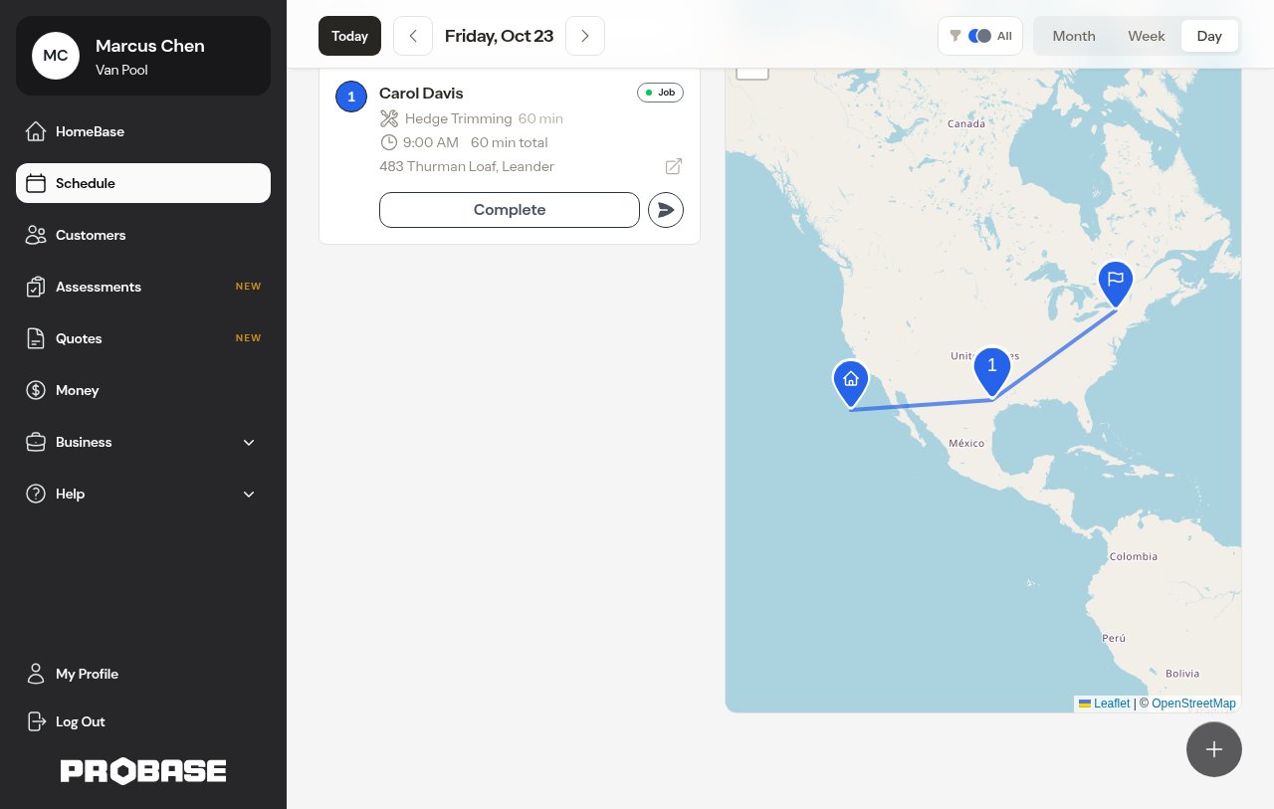Image resolution: width=1274 pixels, height=809 pixels.
Task: Select the Day view tab
Action: (1209, 36)
